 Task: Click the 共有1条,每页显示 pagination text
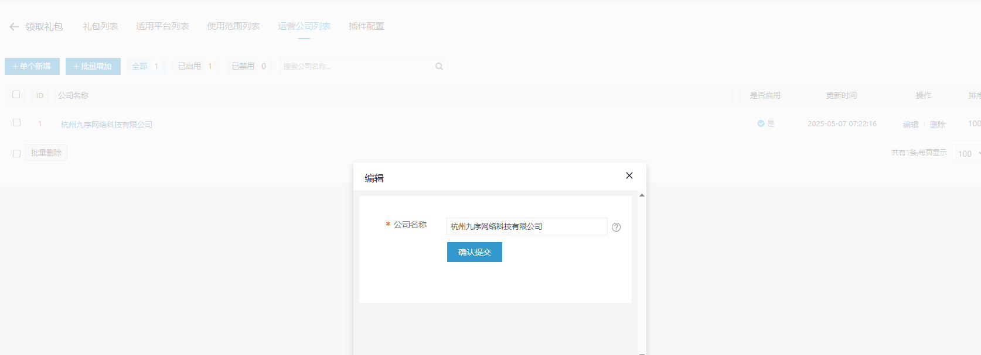click(x=919, y=153)
